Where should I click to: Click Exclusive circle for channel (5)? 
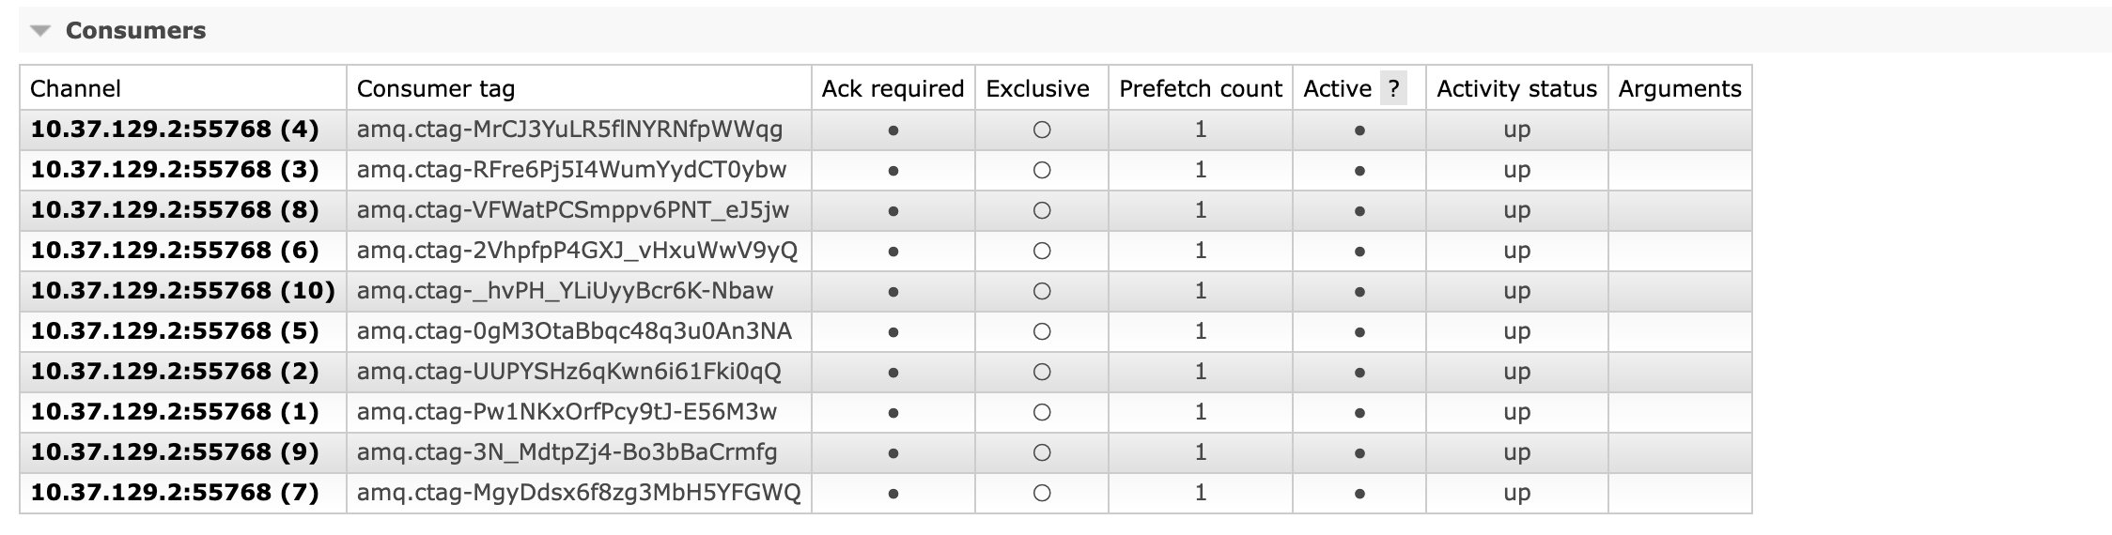click(1041, 332)
